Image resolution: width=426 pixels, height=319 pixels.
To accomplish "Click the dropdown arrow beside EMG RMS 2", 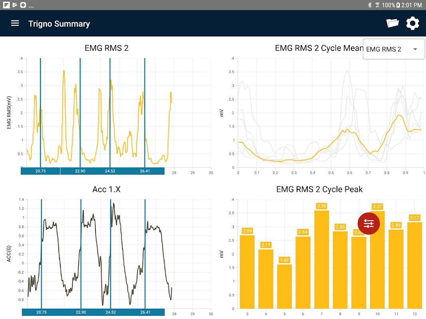I will (x=415, y=49).
